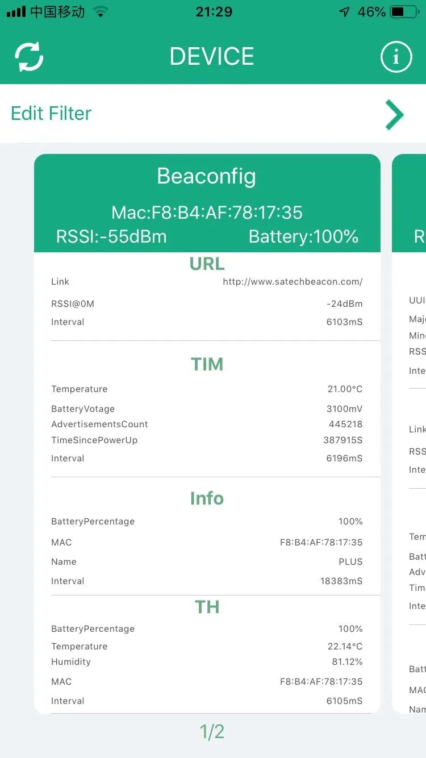Tap the location arrow status icon
This screenshot has height=758, width=426.
[344, 12]
